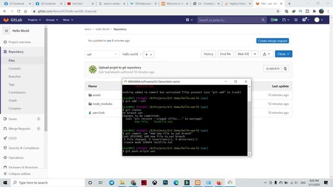Open the node_modules folder
This screenshot has width=333, height=187.
[x=103, y=104]
